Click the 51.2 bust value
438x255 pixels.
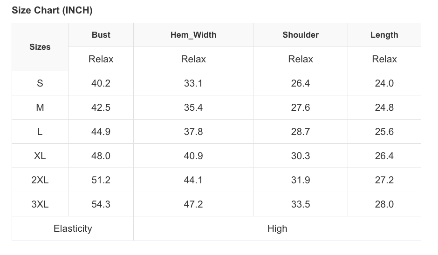101,180
